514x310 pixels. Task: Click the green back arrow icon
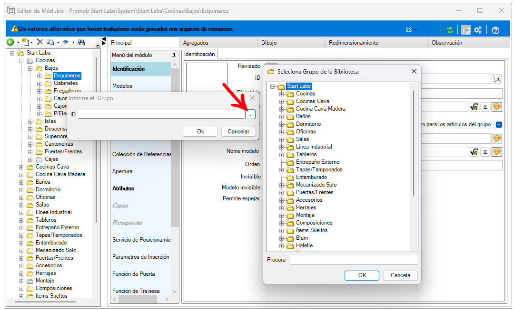10,42
